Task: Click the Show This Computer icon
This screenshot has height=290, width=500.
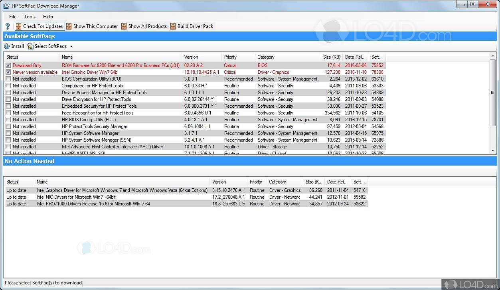Action: (x=69, y=26)
